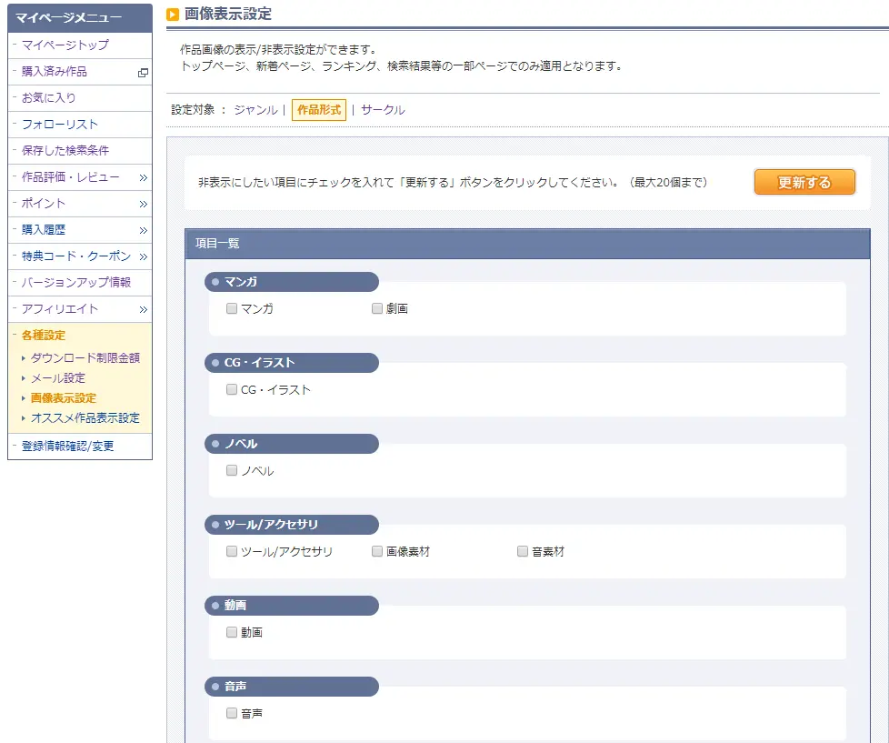Check the マンガ checkbox
This screenshot has height=743, width=889.
click(x=231, y=308)
